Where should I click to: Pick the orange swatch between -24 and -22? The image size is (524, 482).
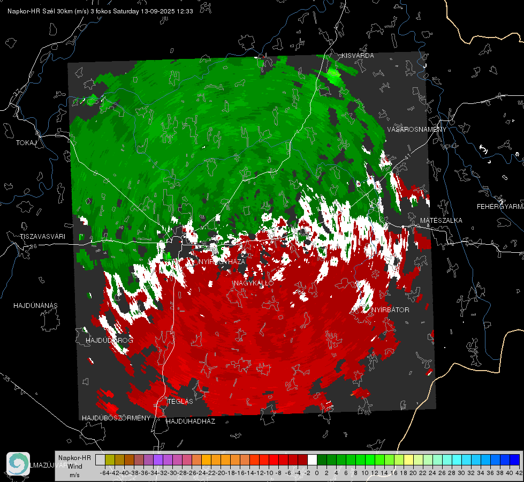point(207,460)
